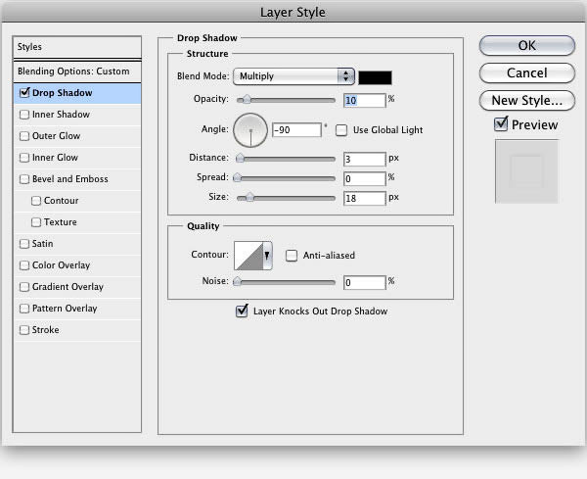Viewport: 587px width, 479px height.
Task: Check the Inner Shadow checkbox
Action: point(24,115)
